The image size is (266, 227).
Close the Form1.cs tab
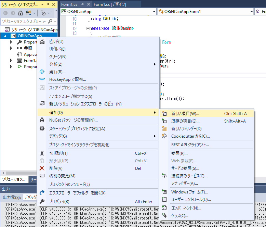[x=89, y=4]
